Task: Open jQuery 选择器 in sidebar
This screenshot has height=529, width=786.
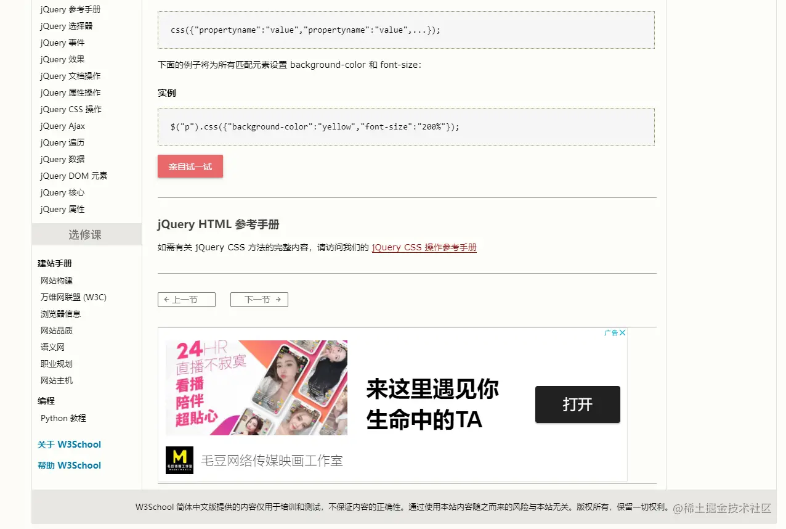Action: (67, 26)
